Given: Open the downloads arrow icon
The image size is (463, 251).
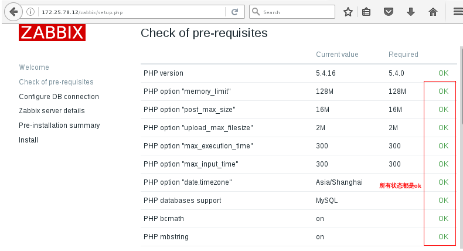Looking at the screenshot, I should click(411, 12).
